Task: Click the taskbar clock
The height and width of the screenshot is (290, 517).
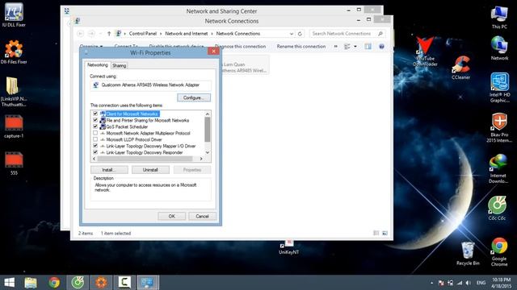Action: point(501,283)
